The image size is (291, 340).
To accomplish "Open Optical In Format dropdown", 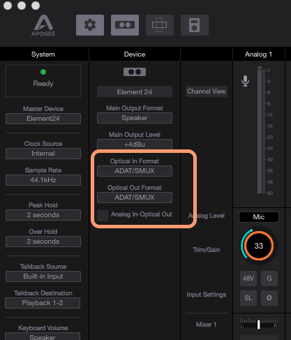I will pyautogui.click(x=135, y=171).
